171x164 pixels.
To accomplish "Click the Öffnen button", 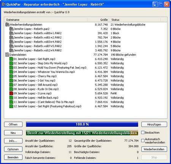I will [13, 124].
